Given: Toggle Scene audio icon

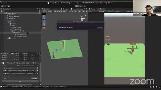Looking at the screenshot, I should point(83,11).
